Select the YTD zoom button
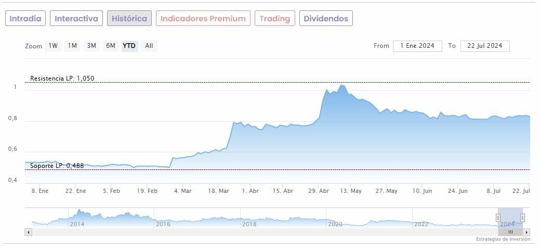540x248 pixels. (129, 46)
